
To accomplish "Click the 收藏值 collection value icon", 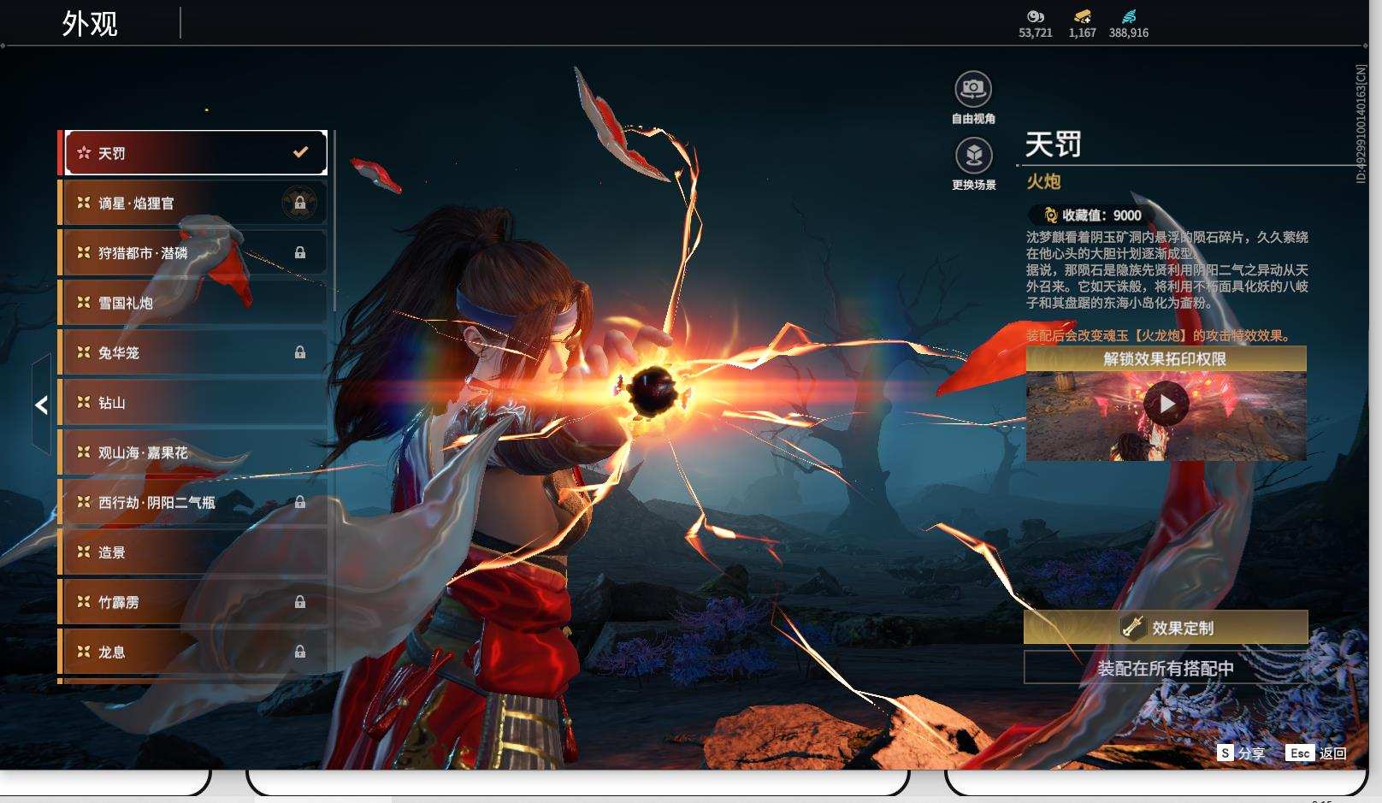I will click(x=1051, y=216).
